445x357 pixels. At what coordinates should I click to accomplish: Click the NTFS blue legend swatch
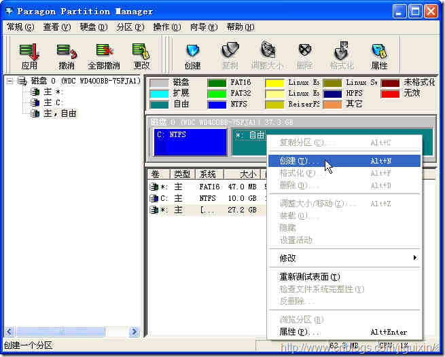click(x=217, y=105)
